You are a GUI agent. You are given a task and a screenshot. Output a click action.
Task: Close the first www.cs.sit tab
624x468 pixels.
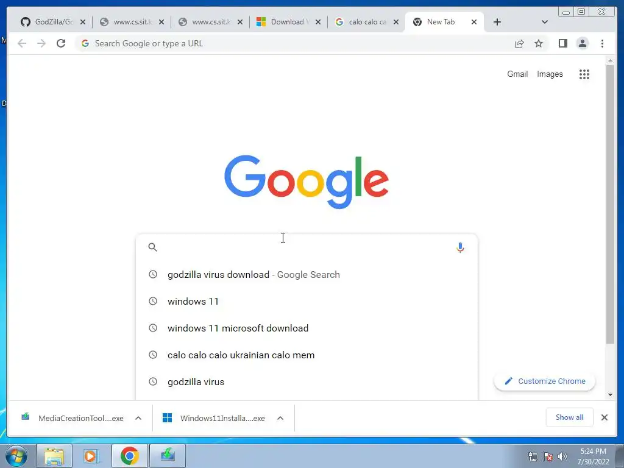point(161,23)
